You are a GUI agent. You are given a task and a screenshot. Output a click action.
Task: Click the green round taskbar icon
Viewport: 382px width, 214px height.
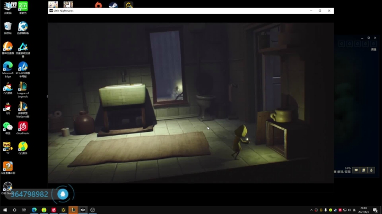click(x=44, y=210)
